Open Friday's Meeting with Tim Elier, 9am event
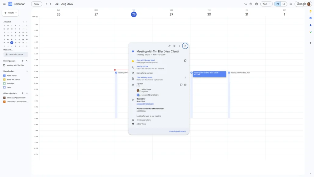The height and width of the screenshot is (177, 314). pyautogui.click(x=240, y=73)
